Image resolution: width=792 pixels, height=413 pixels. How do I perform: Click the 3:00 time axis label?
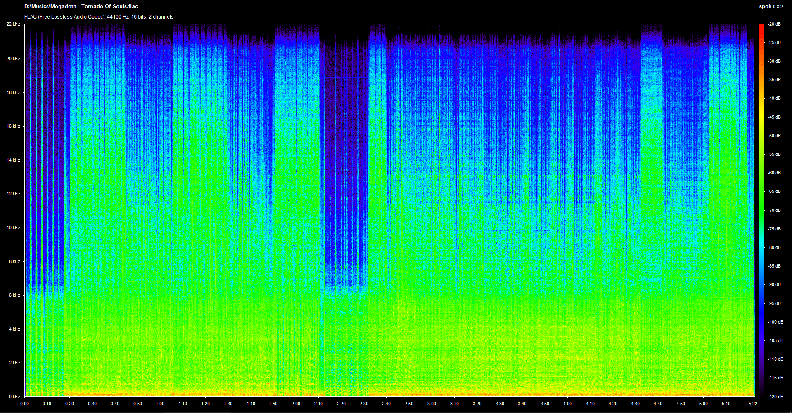[x=432, y=404]
